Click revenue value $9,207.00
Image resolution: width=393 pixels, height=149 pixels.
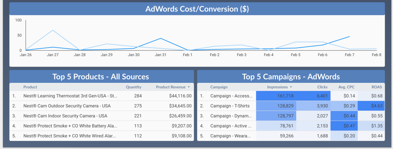pos(182,126)
